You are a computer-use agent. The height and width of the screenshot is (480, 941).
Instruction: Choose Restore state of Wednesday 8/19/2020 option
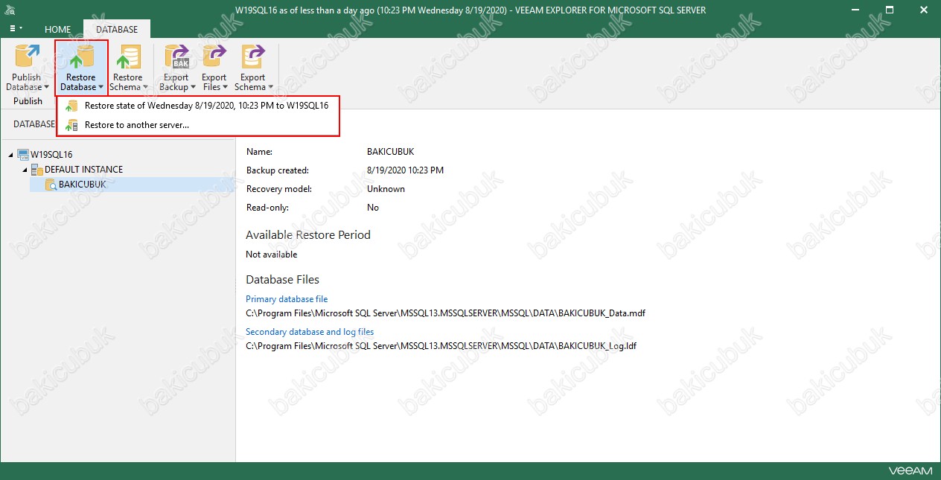(x=205, y=106)
